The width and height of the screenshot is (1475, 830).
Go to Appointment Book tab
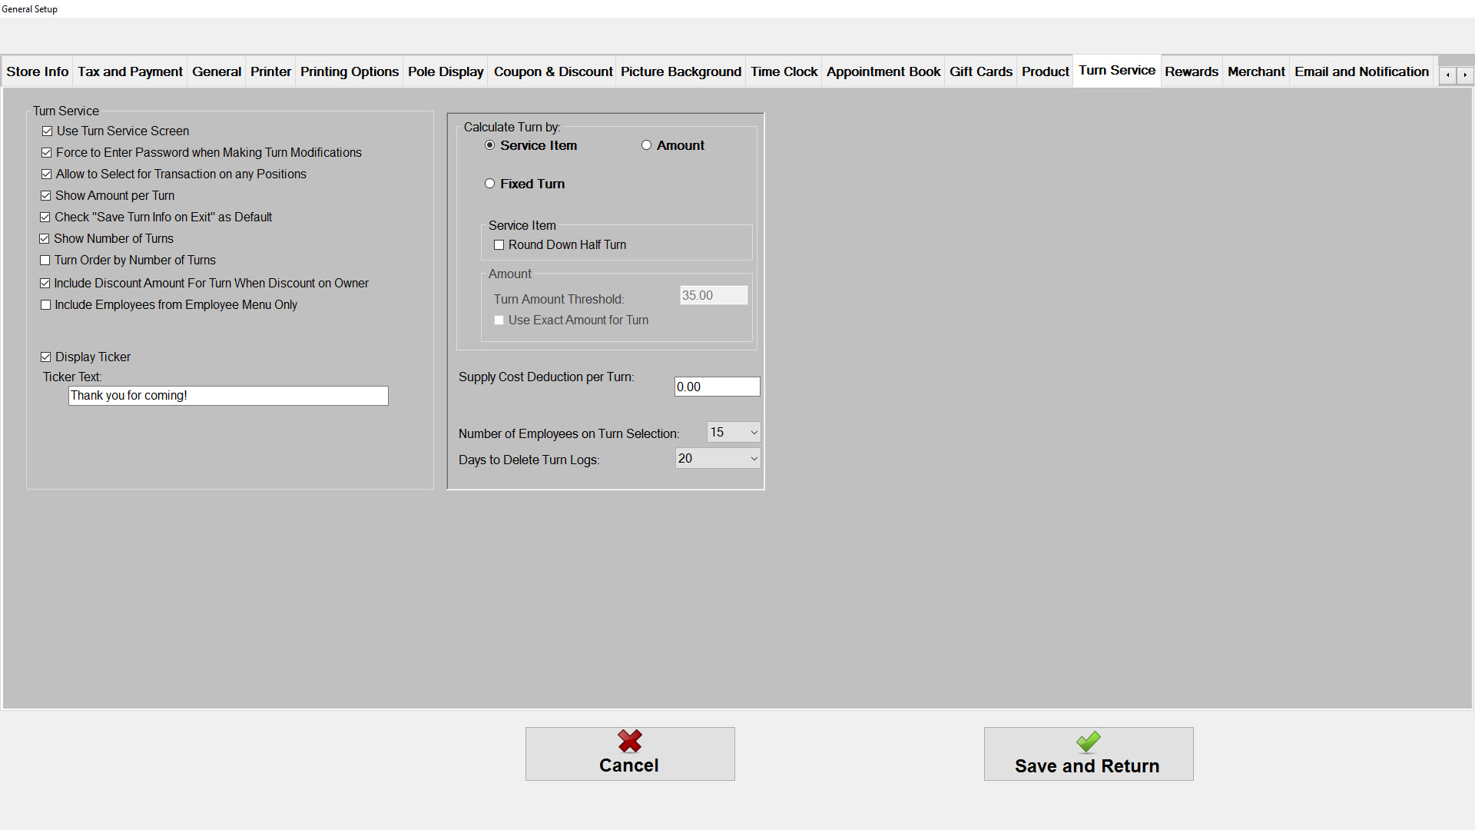point(883,71)
